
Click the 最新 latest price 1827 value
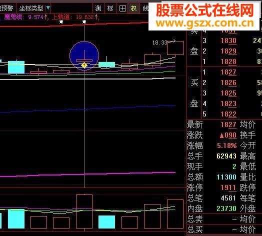[x=228, y=124]
